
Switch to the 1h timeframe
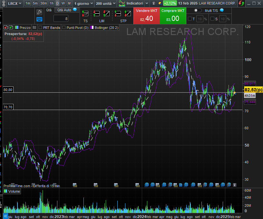pos(52,3)
